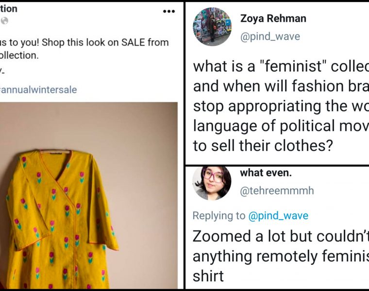Open the annualwintersale hashtag link
Screen dimensions: 369x291
coord(39,90)
